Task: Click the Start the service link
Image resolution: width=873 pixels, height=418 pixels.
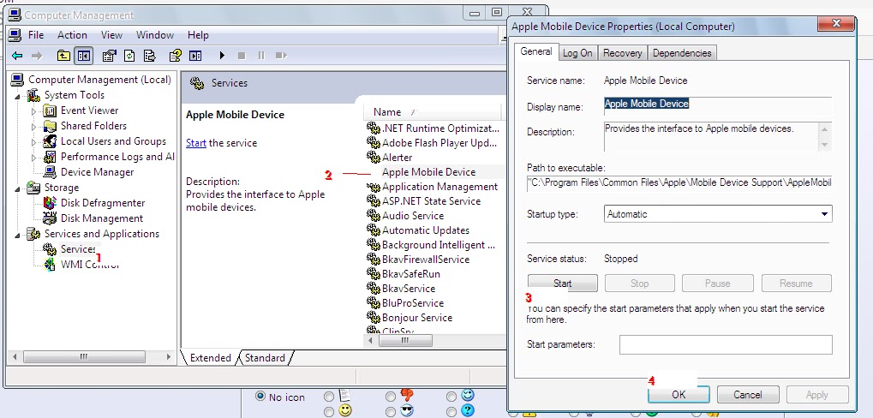Action: (196, 143)
